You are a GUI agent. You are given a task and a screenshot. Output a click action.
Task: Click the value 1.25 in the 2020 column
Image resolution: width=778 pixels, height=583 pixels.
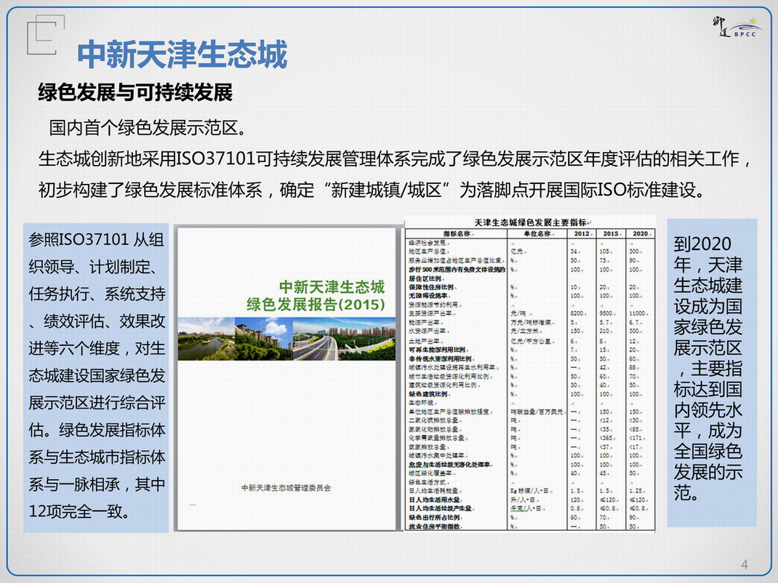[637, 491]
